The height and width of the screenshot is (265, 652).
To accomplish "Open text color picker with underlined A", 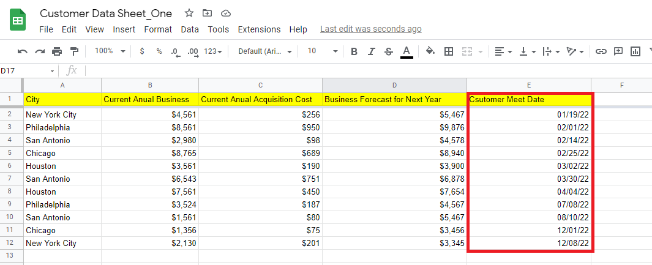I will [407, 51].
